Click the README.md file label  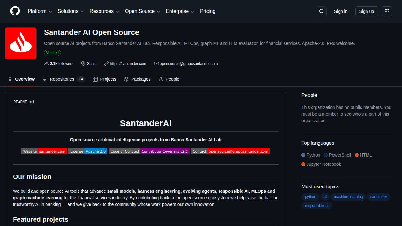click(24, 102)
